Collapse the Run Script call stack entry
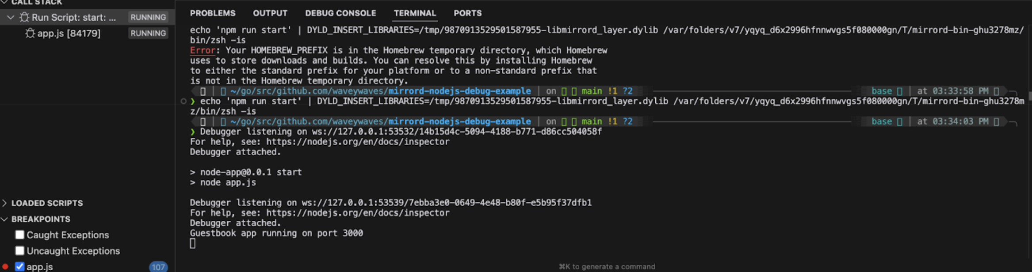This screenshot has width=1032, height=272. click(x=11, y=17)
